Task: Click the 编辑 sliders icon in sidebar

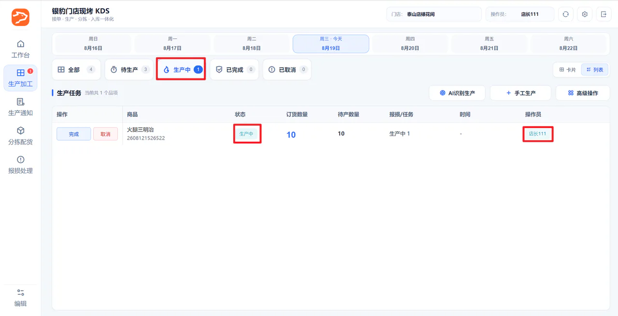Action: (x=20, y=292)
